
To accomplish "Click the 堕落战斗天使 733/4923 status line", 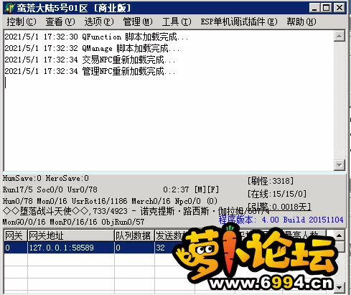I will pos(136,211).
